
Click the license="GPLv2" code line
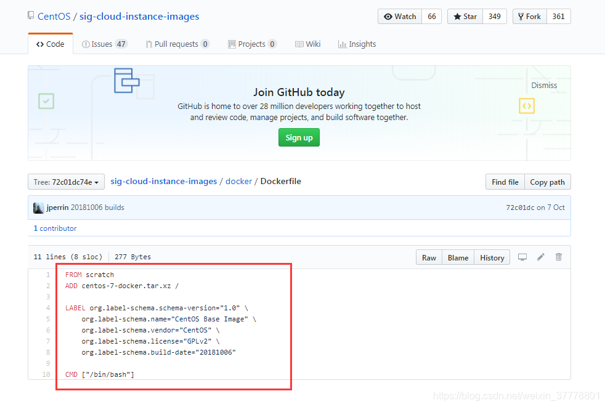coord(150,341)
